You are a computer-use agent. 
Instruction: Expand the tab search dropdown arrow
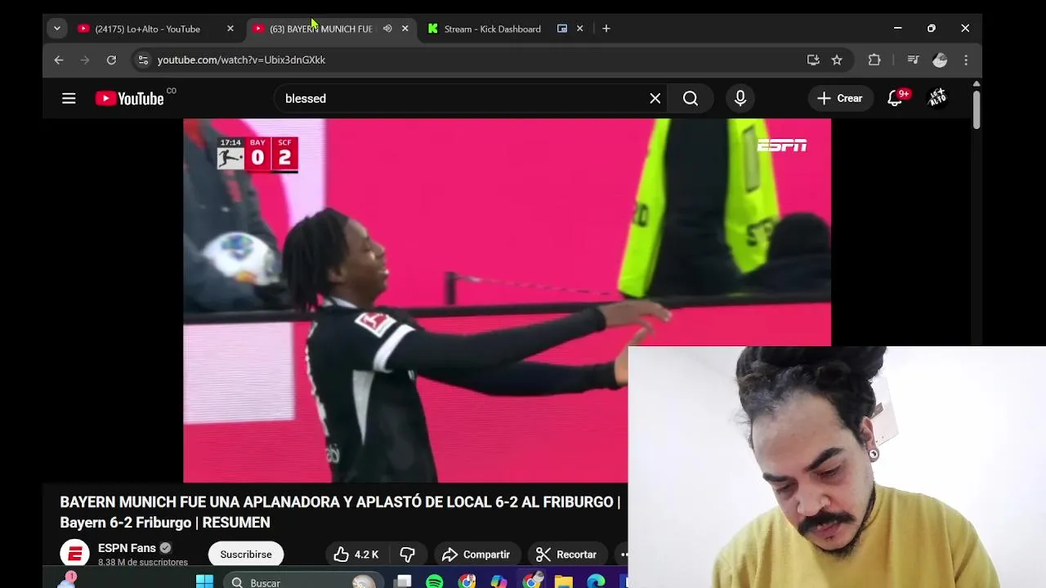(x=56, y=29)
